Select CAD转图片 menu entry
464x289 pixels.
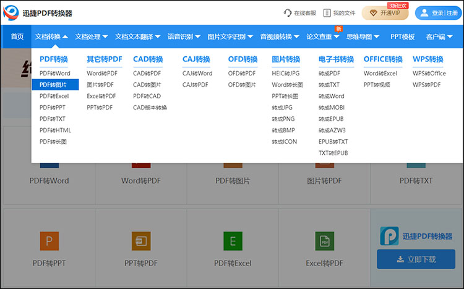click(147, 85)
